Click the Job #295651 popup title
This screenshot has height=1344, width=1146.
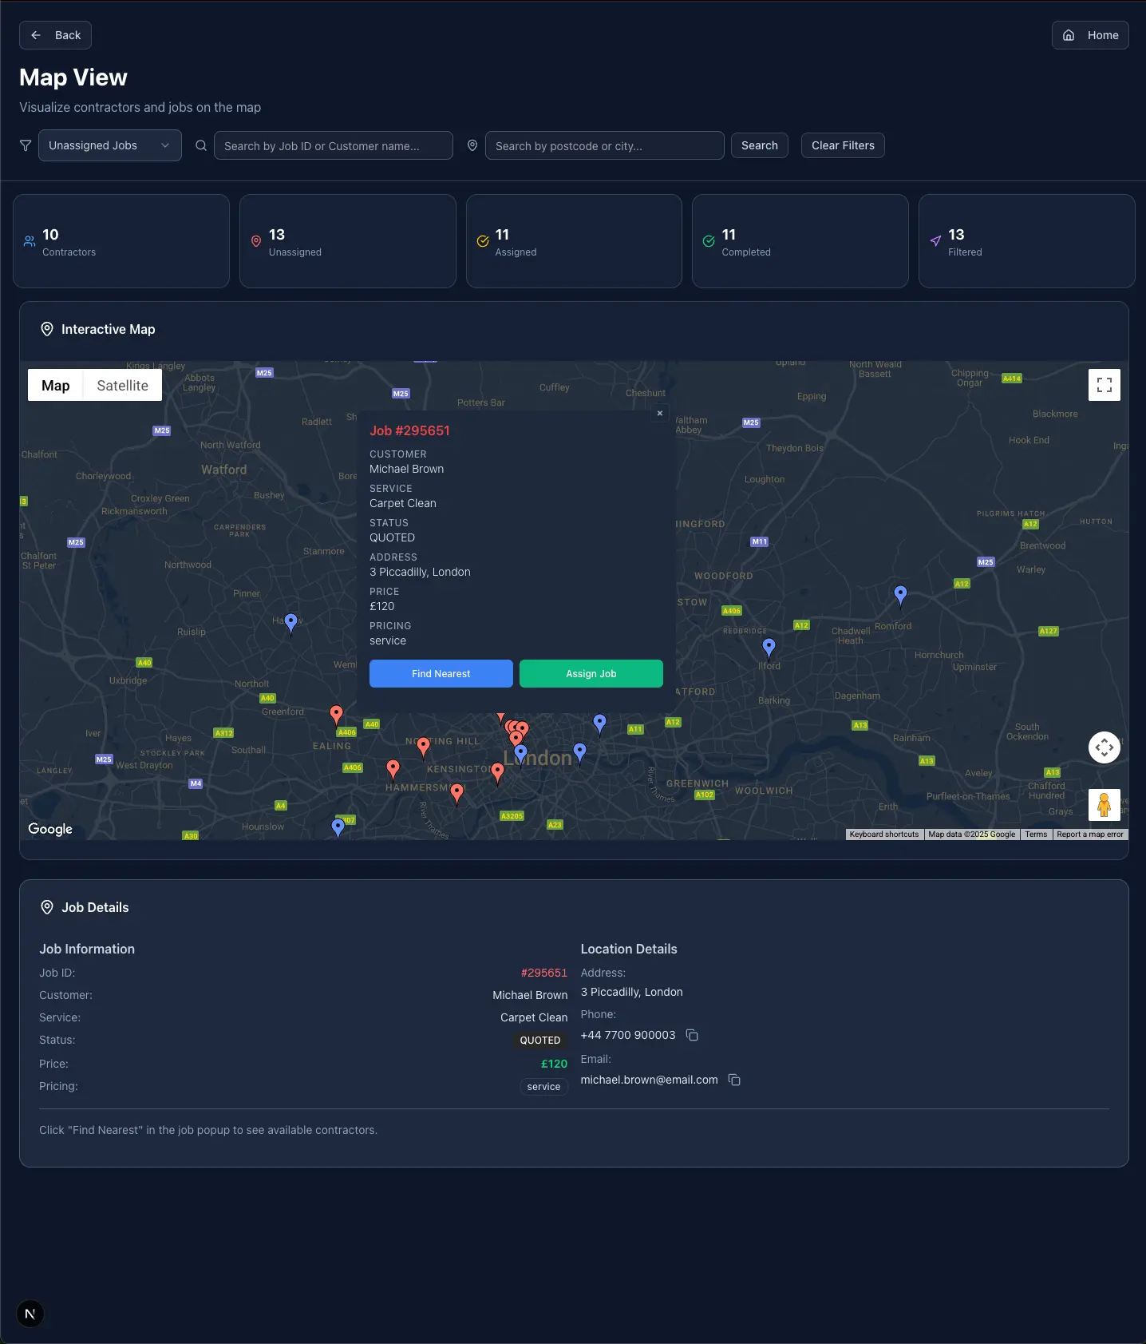pos(409,430)
